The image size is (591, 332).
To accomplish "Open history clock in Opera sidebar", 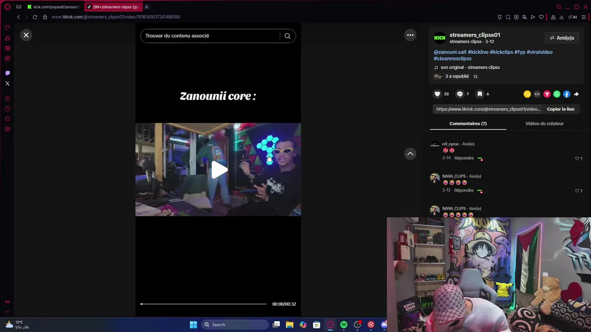I will tap(7, 109).
